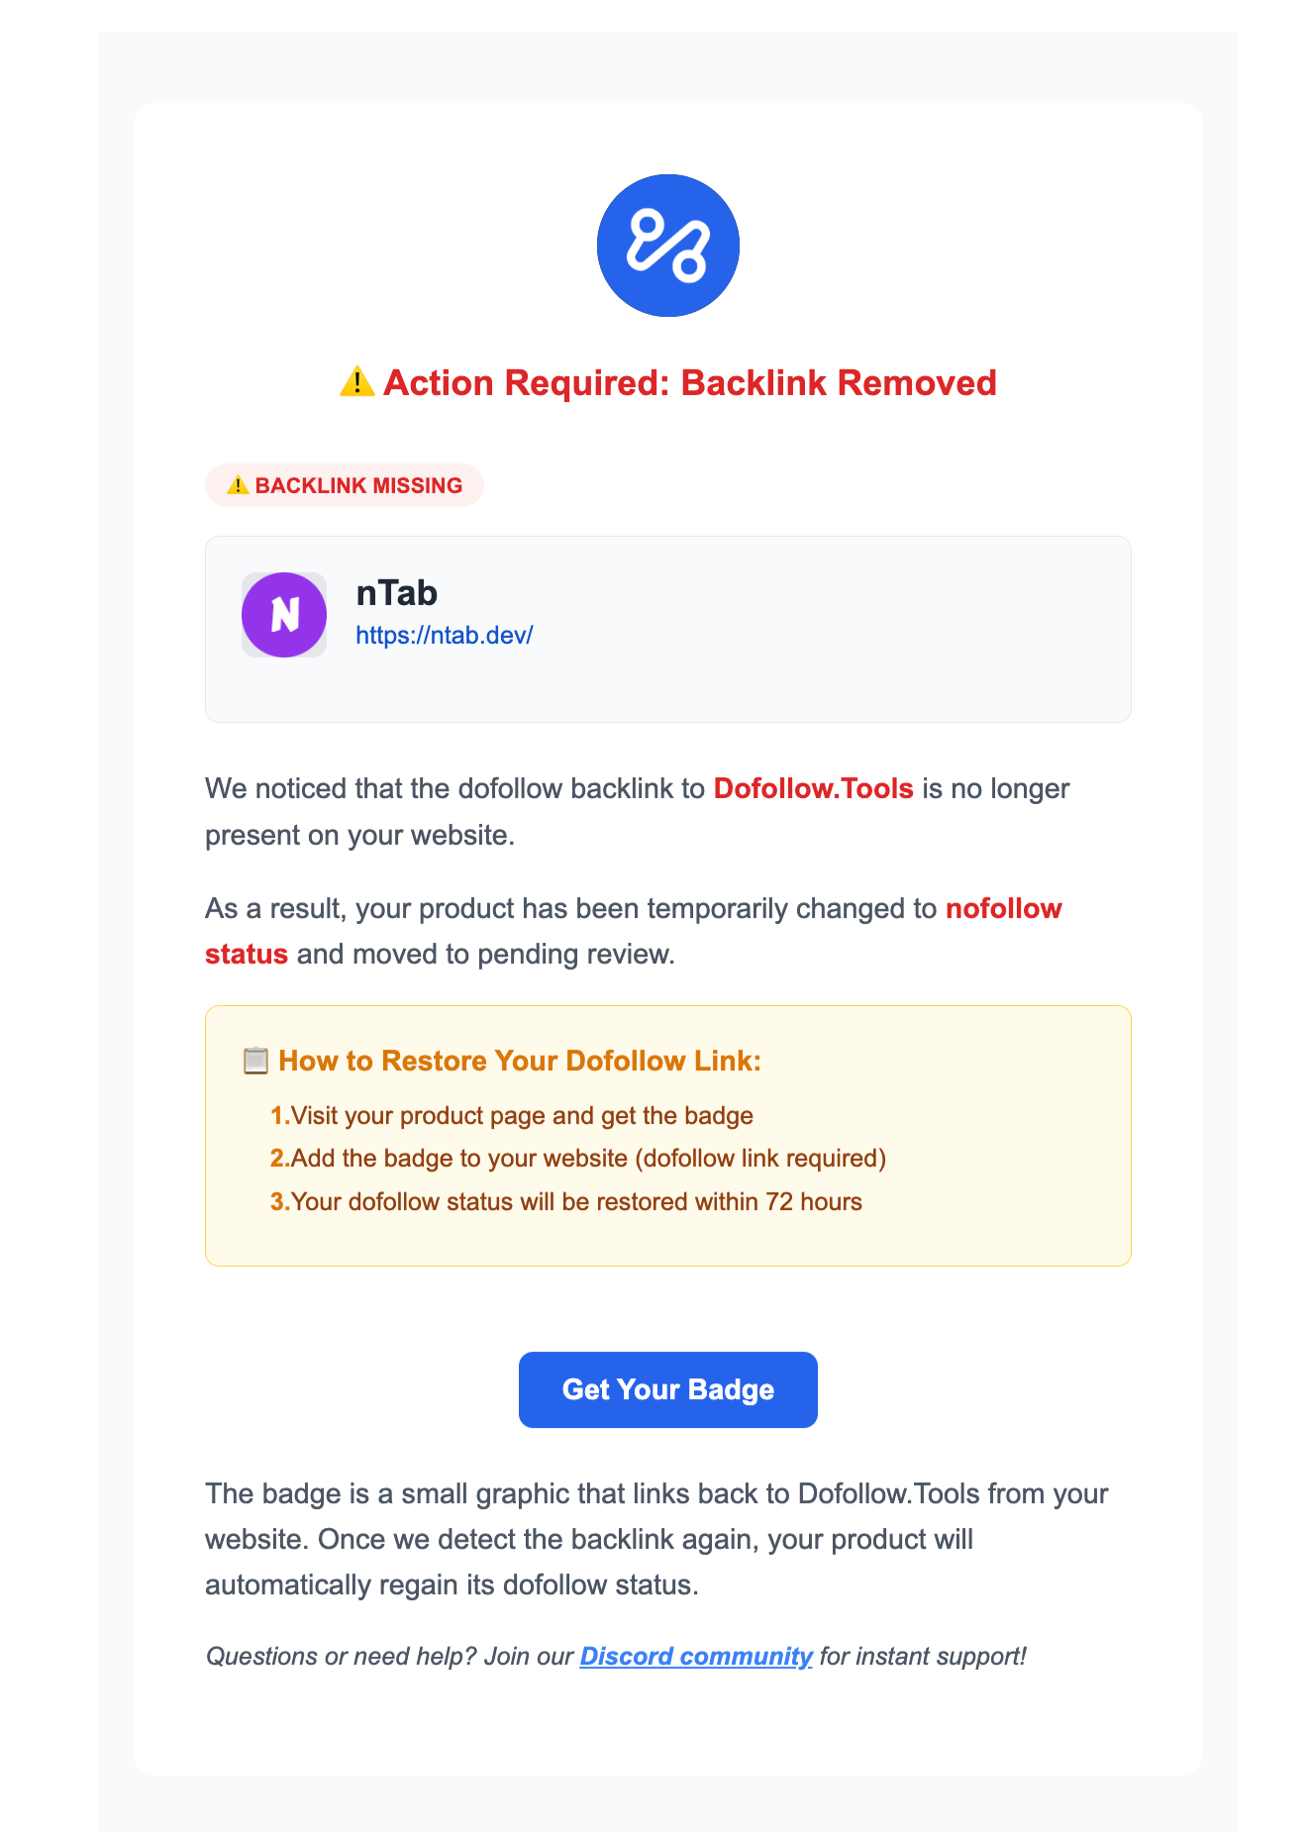The height and width of the screenshot is (1832, 1308).
Task: Click the blue Dofollow.Tools chain logo
Action: tap(667, 246)
